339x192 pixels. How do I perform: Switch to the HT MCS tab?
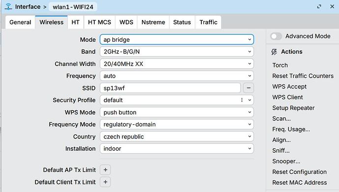[99, 22]
